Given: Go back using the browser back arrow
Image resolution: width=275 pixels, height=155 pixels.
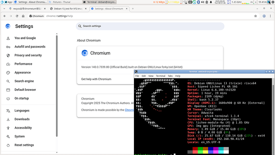Looking at the screenshot, I should coord(5,16).
